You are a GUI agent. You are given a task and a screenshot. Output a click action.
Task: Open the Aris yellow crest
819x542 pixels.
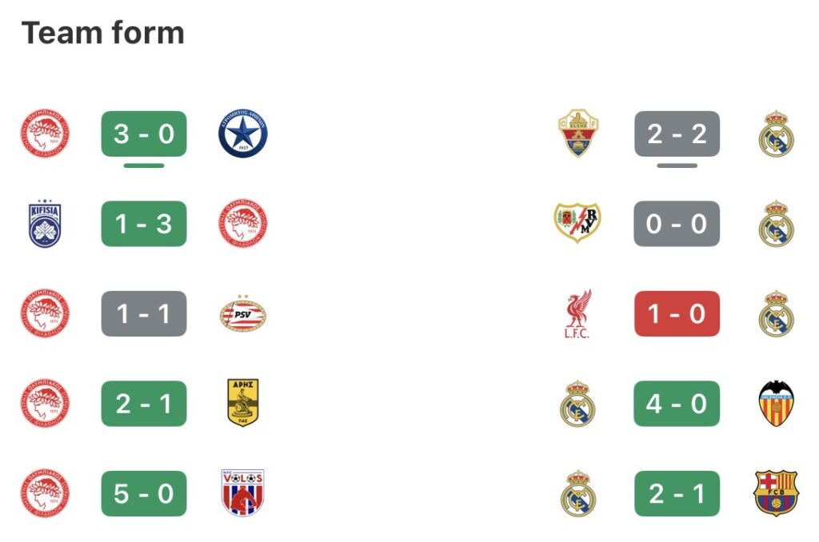click(242, 404)
